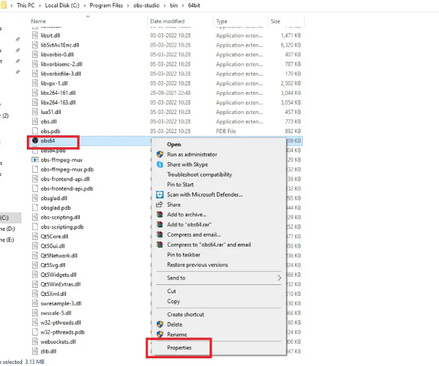Viewport: 439px width, 366px height.
Task: Click the obs-ffmpeg-mux application icon
Action: pos(35,160)
